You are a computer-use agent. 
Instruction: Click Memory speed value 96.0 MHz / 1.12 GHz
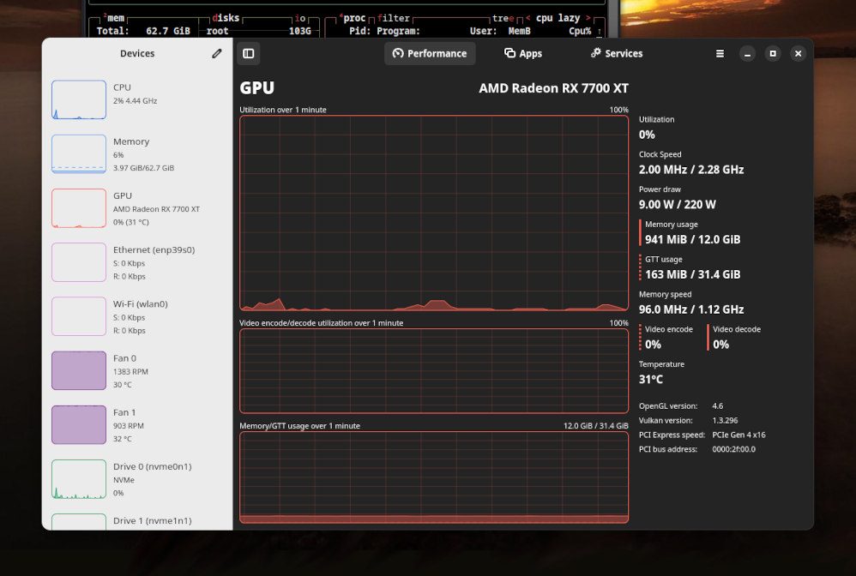691,309
